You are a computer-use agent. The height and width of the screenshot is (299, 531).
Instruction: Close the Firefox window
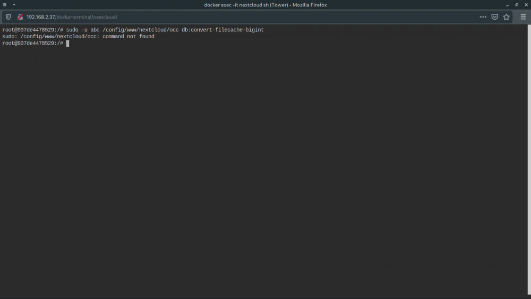[526, 5]
